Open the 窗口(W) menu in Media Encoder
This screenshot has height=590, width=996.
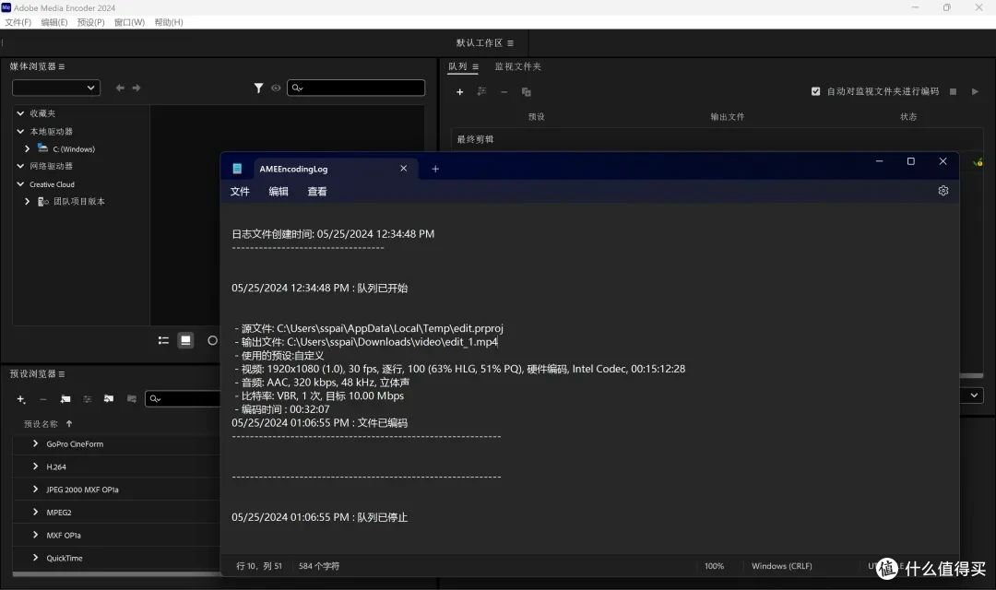click(x=129, y=22)
